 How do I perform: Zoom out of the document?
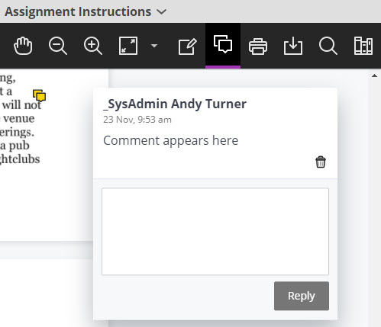coord(58,46)
